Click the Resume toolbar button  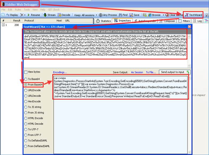point(34,15)
